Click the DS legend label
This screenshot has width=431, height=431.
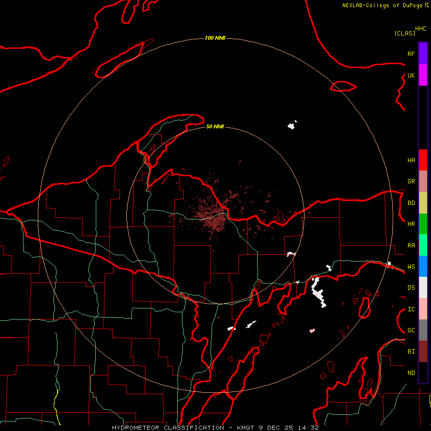(x=411, y=287)
